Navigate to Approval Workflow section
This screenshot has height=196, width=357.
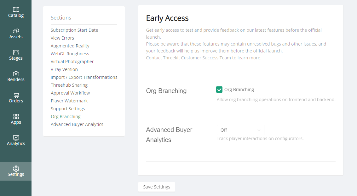tap(70, 93)
